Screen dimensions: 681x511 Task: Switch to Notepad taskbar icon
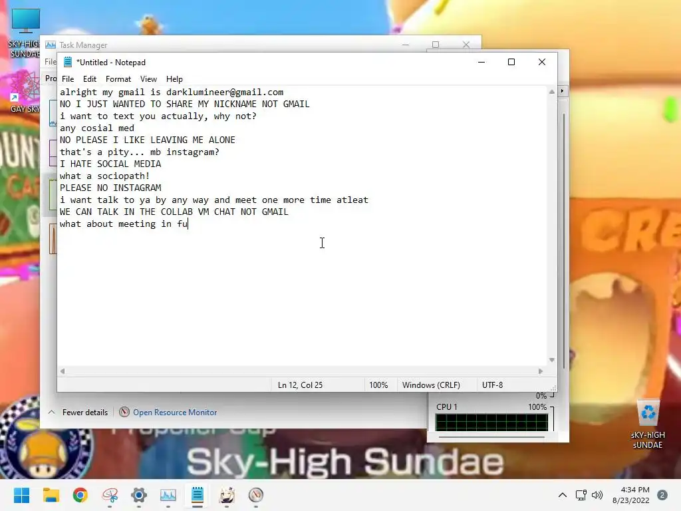click(197, 495)
